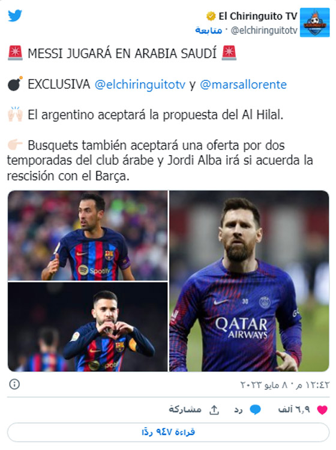
Task: Click the reply speech bubble icon
Action: (255, 410)
